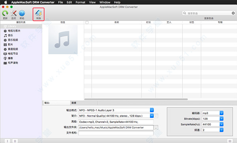The width and height of the screenshot is (237, 143).
Task: Clear the search field with the X button
Action: point(233,13)
